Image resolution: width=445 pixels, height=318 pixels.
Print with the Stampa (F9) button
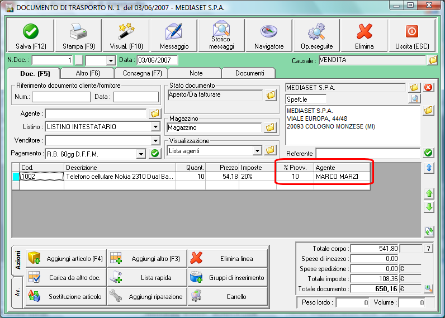coord(79,36)
